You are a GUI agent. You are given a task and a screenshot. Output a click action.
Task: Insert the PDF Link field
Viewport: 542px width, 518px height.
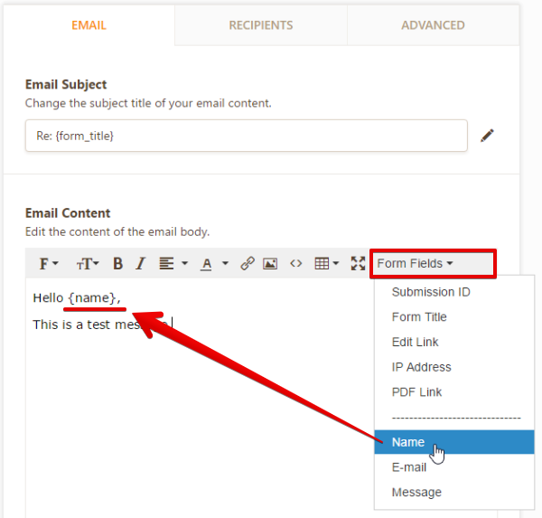pos(416,392)
